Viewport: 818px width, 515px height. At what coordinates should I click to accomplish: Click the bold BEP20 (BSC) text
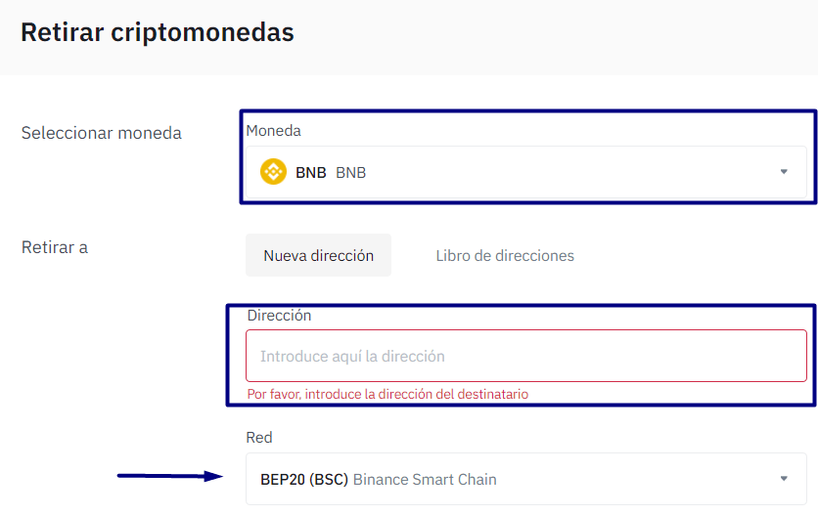tap(304, 480)
